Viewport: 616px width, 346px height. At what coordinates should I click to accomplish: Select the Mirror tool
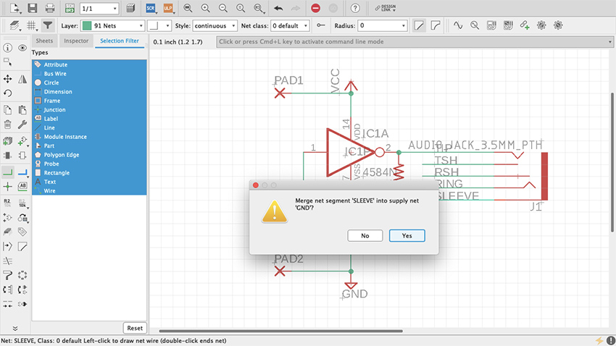(22, 79)
